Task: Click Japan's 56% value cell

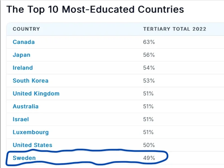Action: (149, 55)
